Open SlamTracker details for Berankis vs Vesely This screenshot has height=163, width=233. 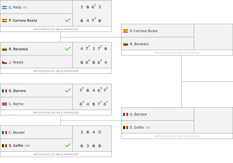pyautogui.click(x=56, y=71)
